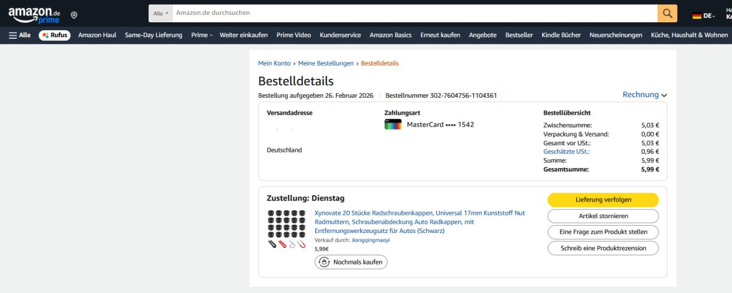
Task: Track delivery with Lieferung verfolgen
Action: coord(603,200)
